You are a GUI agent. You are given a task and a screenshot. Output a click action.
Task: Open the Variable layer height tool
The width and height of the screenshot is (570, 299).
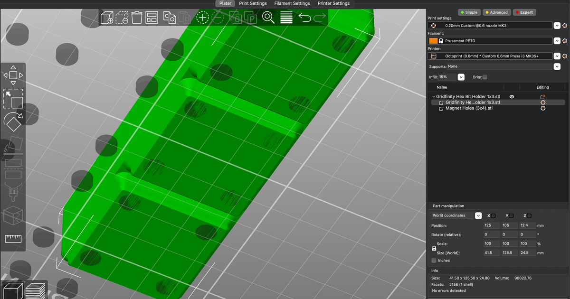click(x=285, y=17)
